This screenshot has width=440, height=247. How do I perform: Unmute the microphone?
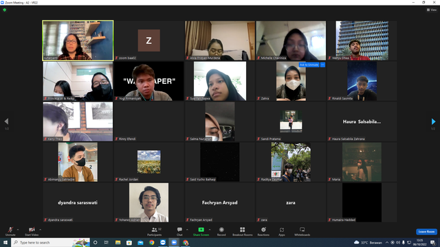coord(10,231)
